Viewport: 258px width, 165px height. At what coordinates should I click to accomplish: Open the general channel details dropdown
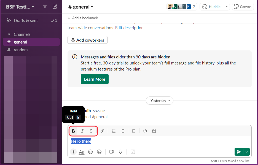tap(80, 7)
